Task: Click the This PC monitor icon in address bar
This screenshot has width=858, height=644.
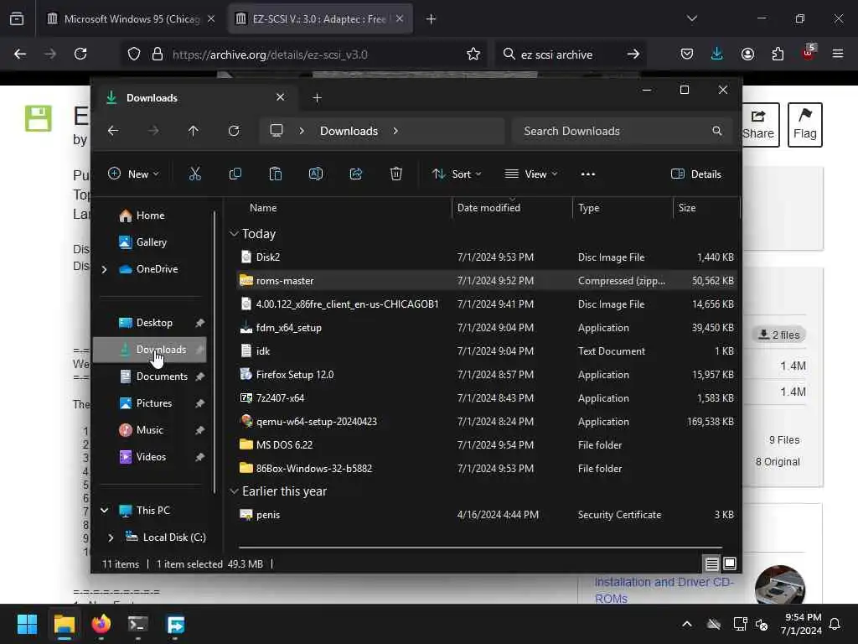Action: (x=277, y=130)
